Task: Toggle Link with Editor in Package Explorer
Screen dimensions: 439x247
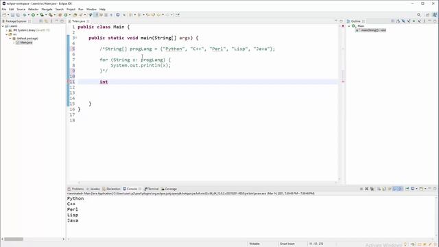Action: click(x=46, y=21)
